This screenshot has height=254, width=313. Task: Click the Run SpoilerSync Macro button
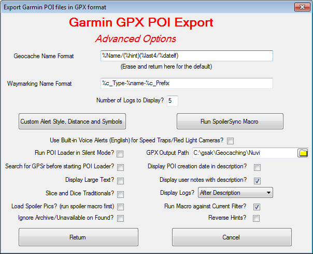(230, 122)
